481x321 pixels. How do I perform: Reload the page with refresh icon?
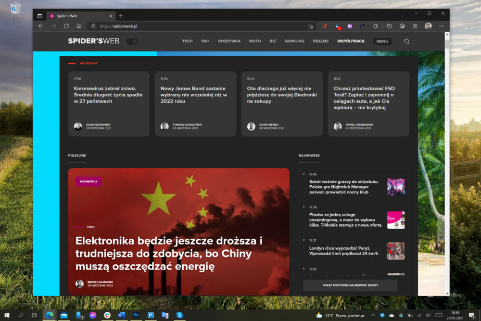[x=66, y=26]
